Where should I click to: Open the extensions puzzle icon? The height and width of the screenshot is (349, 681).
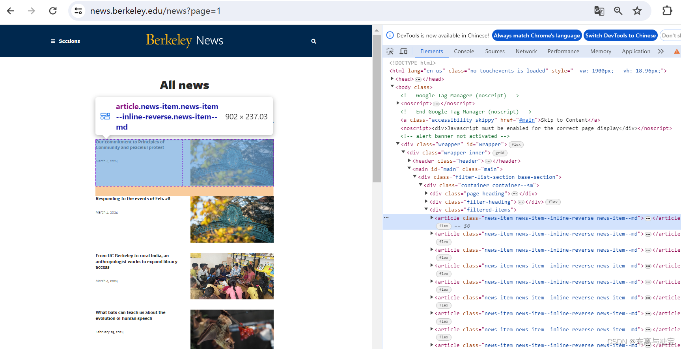(667, 11)
